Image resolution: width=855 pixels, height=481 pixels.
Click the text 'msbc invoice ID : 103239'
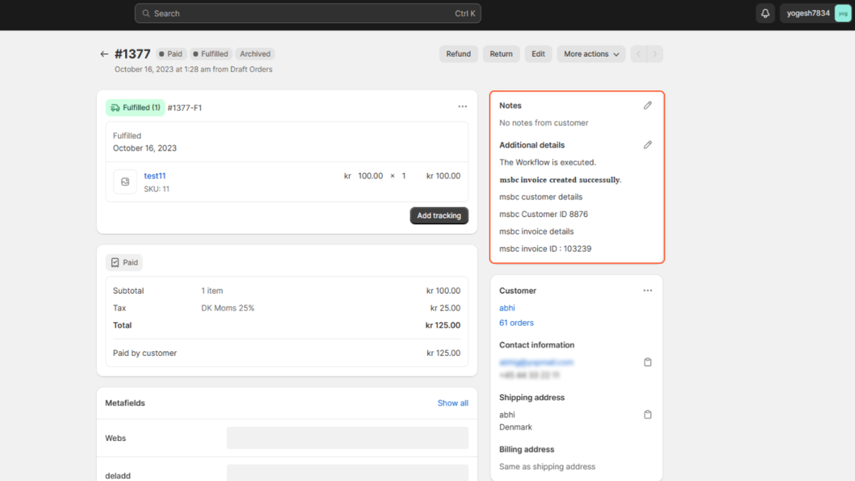(x=545, y=249)
